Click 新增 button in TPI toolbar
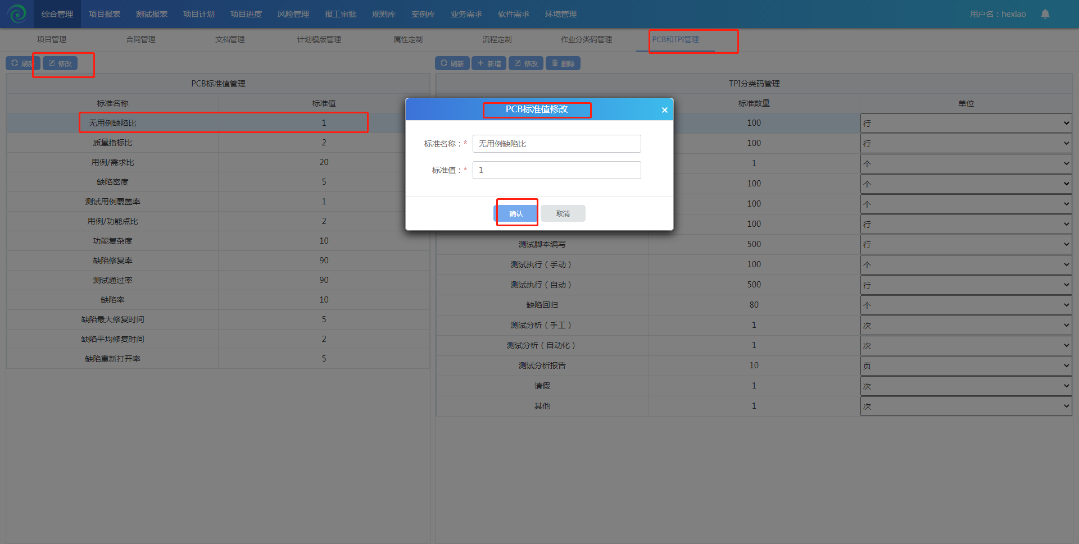The height and width of the screenshot is (544, 1079). tap(488, 63)
